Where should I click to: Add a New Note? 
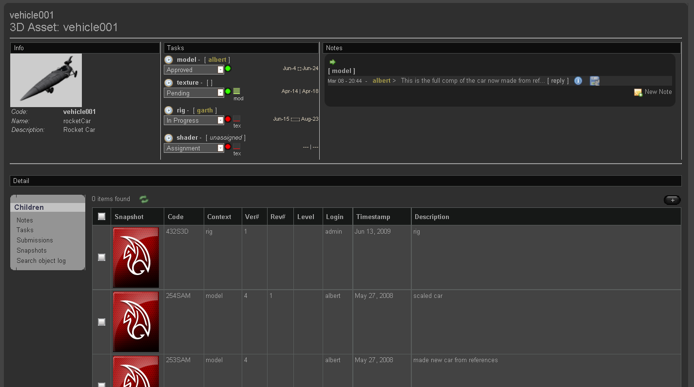click(x=653, y=92)
